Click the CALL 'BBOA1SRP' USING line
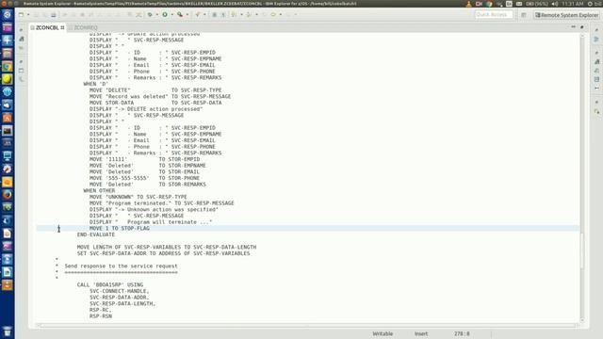The width and height of the screenshot is (603, 339). pyautogui.click(x=110, y=284)
